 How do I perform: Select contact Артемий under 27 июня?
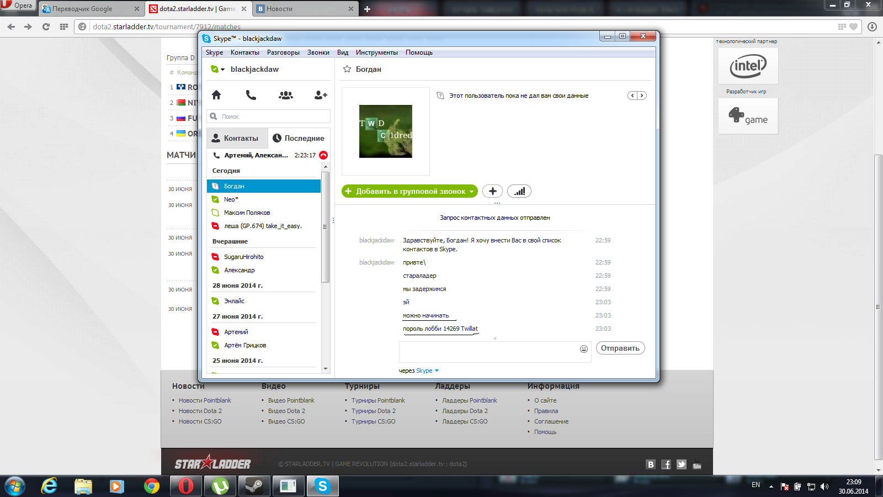tap(264, 332)
